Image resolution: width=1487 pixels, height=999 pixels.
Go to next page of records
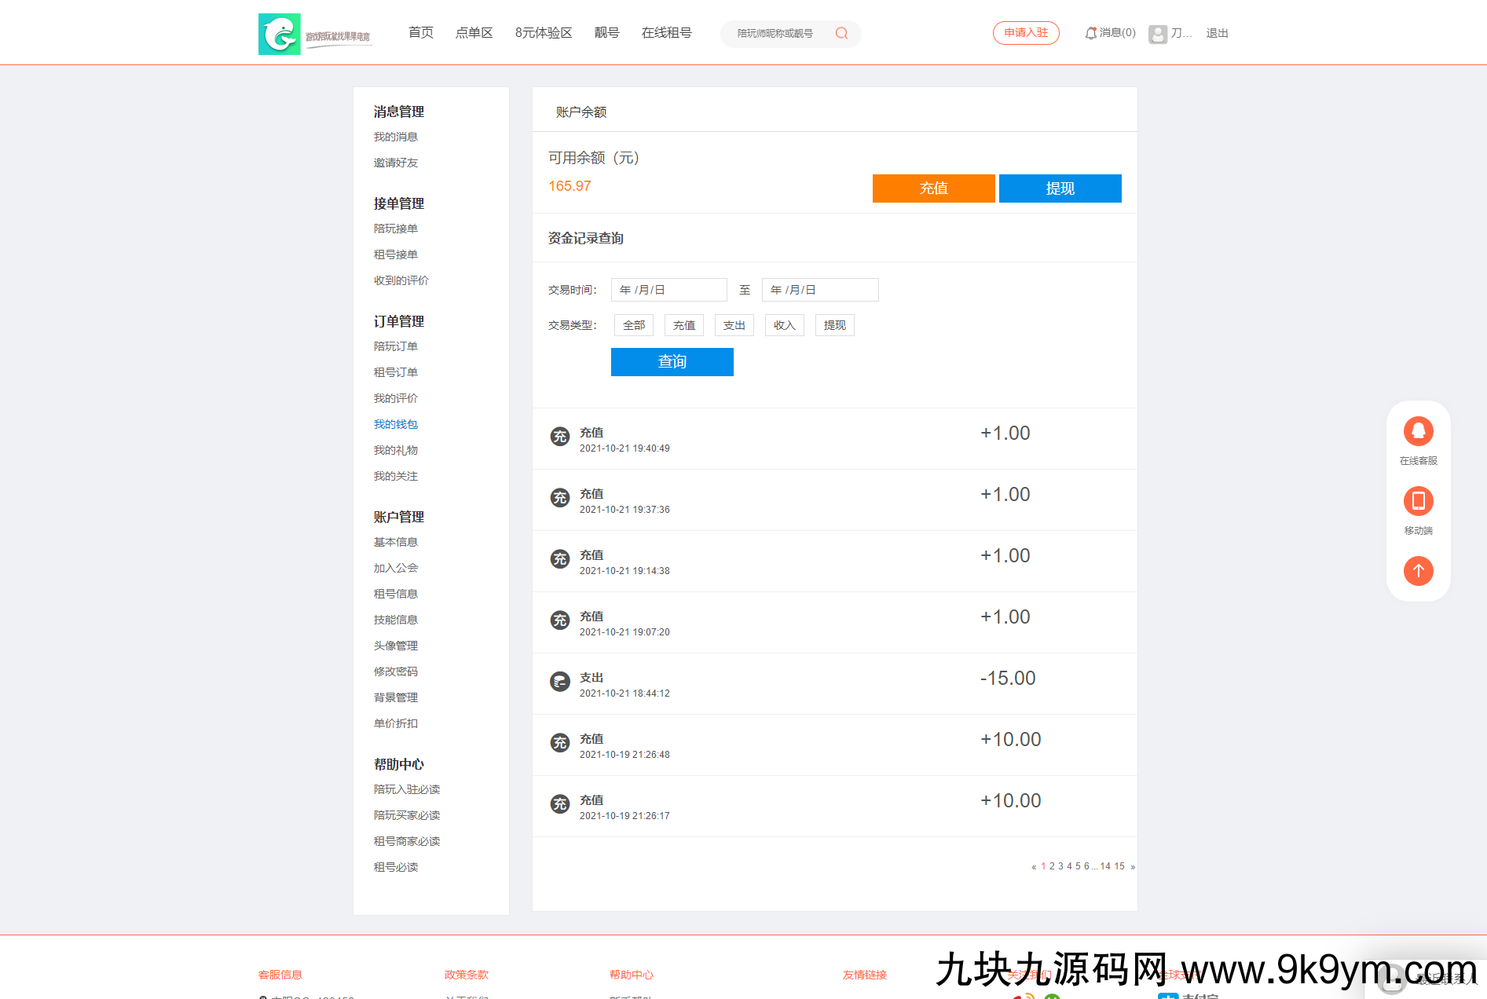1132,867
